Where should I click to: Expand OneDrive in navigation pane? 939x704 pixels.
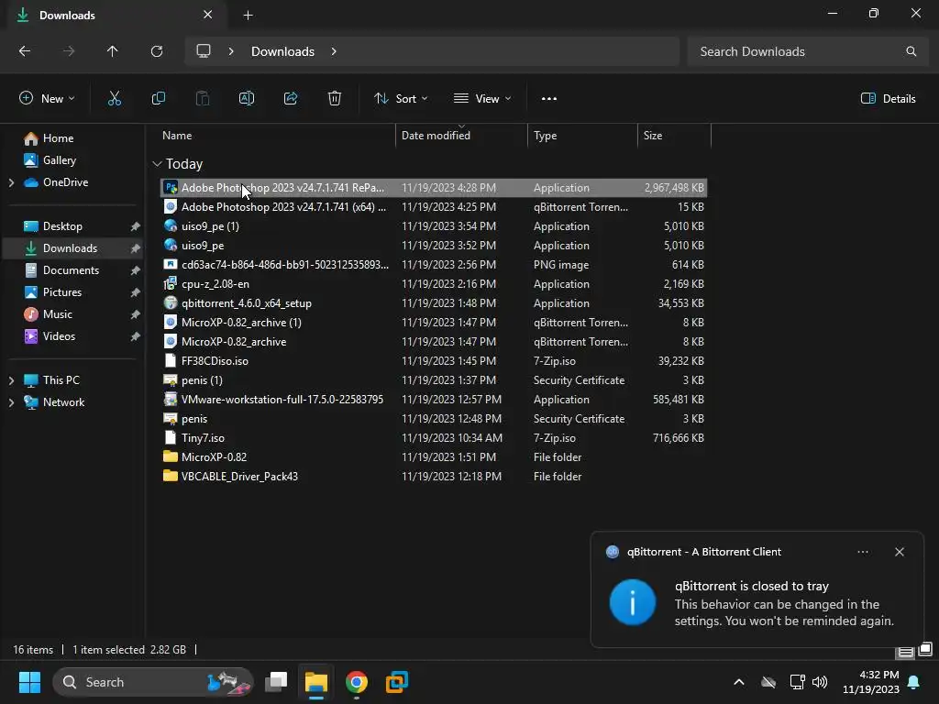(11, 182)
